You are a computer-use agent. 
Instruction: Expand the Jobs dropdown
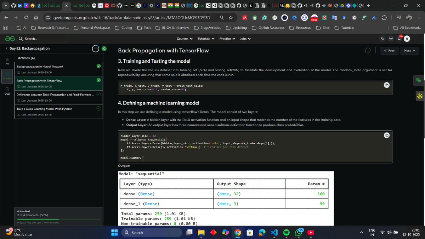(x=245, y=39)
